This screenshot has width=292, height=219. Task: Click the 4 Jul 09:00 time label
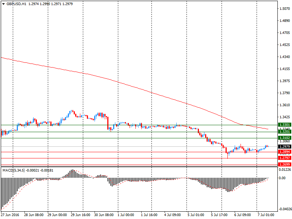pos(172,215)
